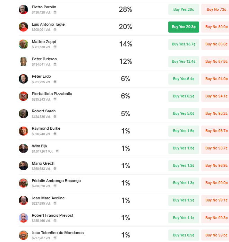Open Péter Erdő's profile picture
This screenshot has width=229, height=242.
pos(23,79)
